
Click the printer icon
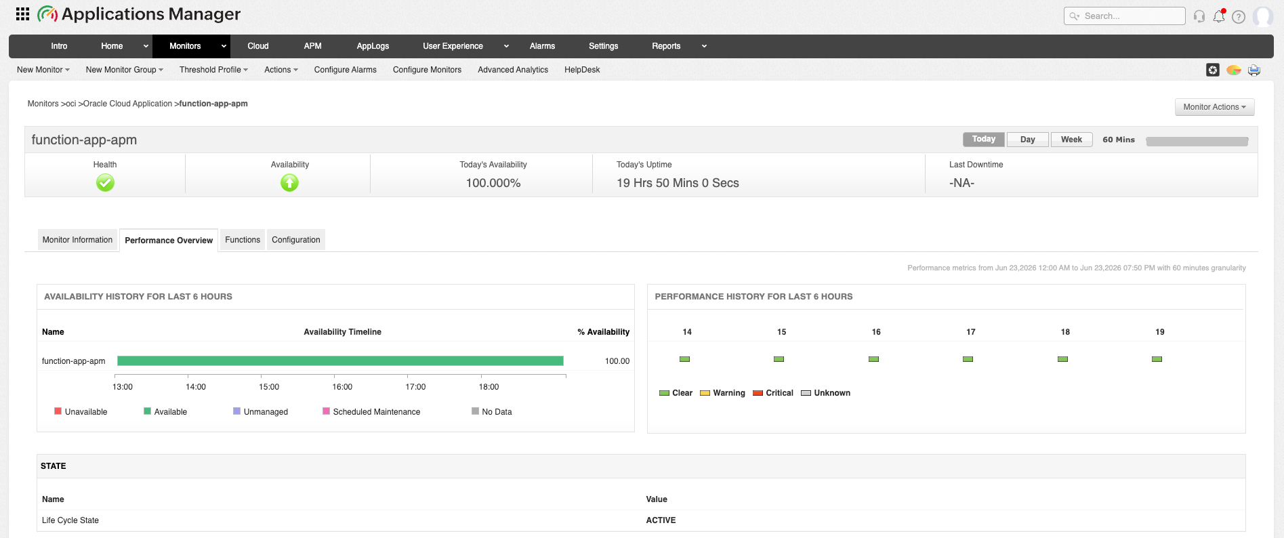(1254, 70)
